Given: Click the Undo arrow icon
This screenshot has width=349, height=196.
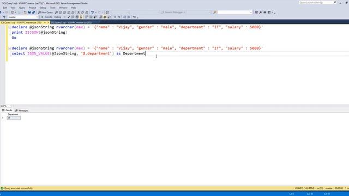Looking at the screenshot, I should coord(92,12).
